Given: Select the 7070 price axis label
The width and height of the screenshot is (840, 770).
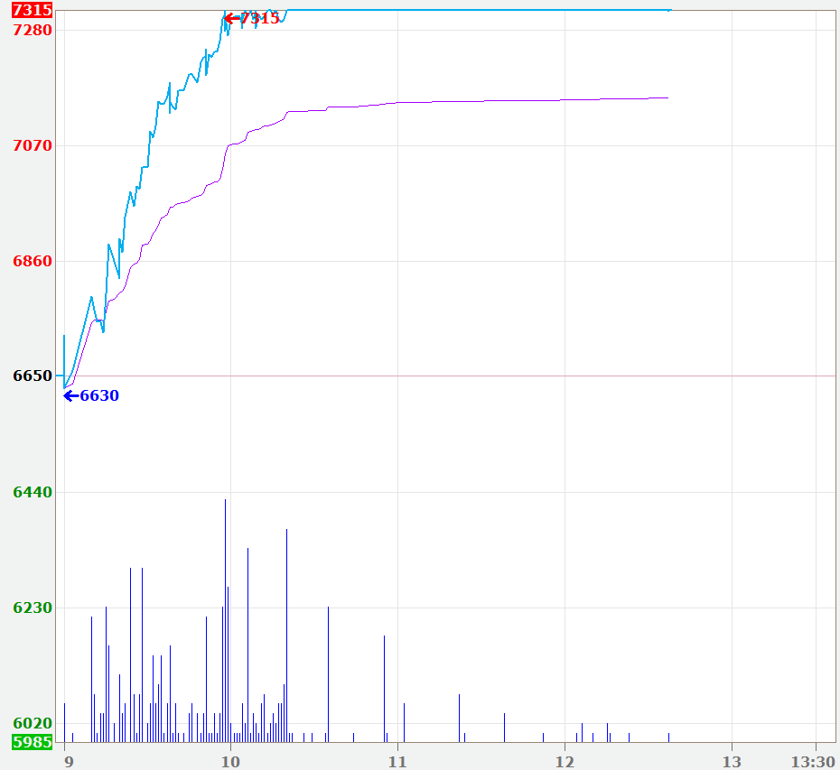Looking at the screenshot, I should click(x=33, y=145).
